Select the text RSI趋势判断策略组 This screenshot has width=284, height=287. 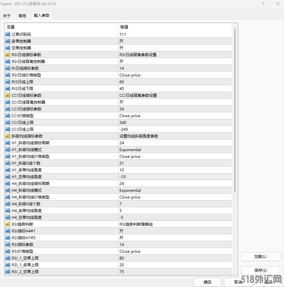[136, 224]
